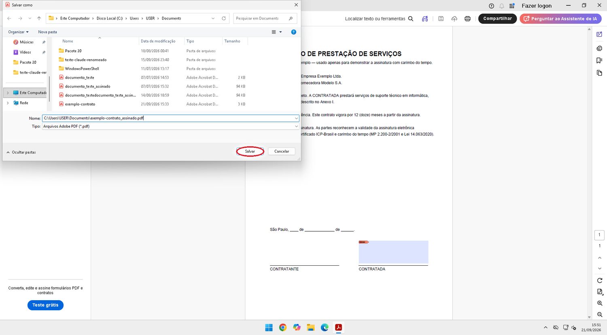Click the zoom out magnifier in Acrobat
Image resolution: width=607 pixels, height=335 pixels.
click(600, 314)
